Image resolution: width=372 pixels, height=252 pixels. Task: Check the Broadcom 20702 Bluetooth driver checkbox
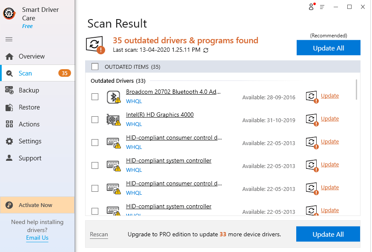click(95, 97)
